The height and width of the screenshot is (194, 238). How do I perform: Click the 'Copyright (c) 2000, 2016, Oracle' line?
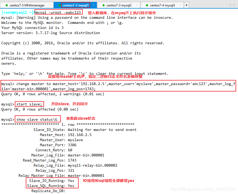point(83,43)
